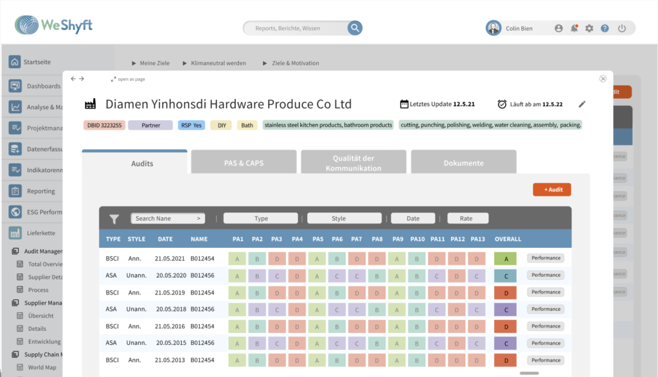Switch to the Dokumente tab
This screenshot has height=377, width=658.
(x=464, y=162)
